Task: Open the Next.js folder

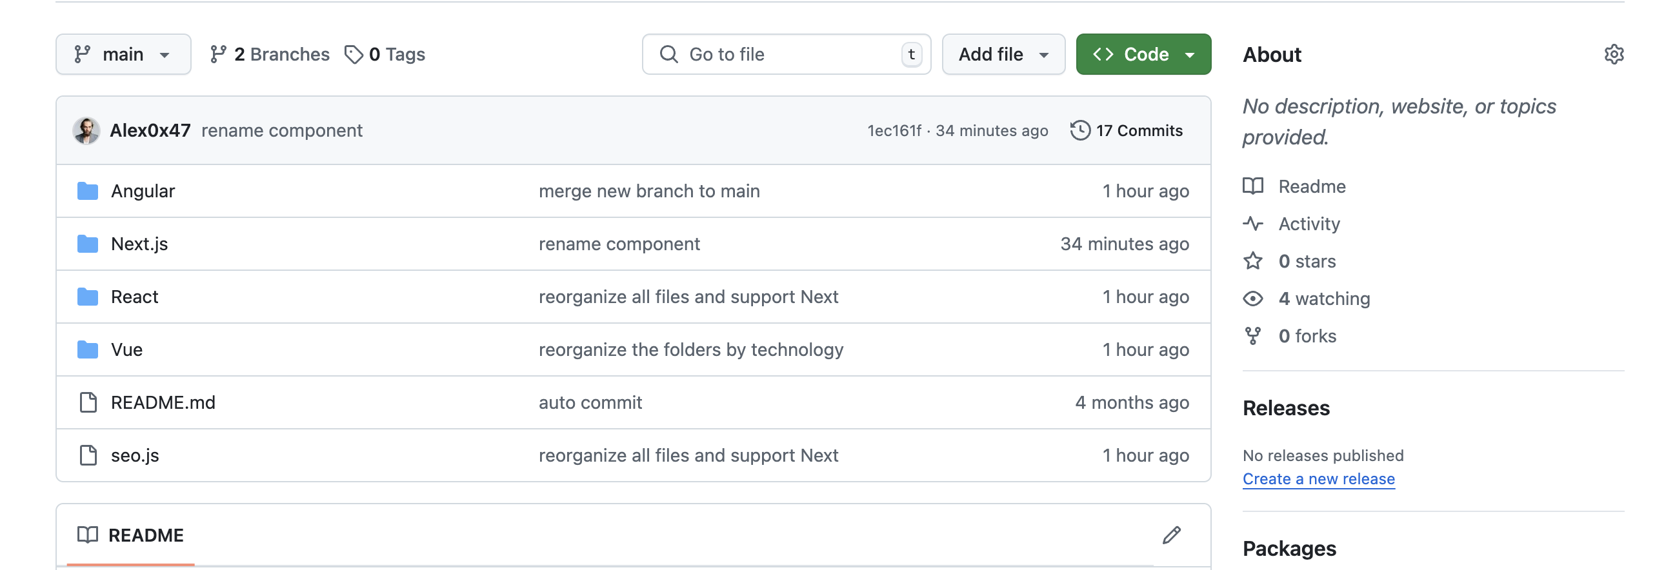Action: pyautogui.click(x=139, y=244)
